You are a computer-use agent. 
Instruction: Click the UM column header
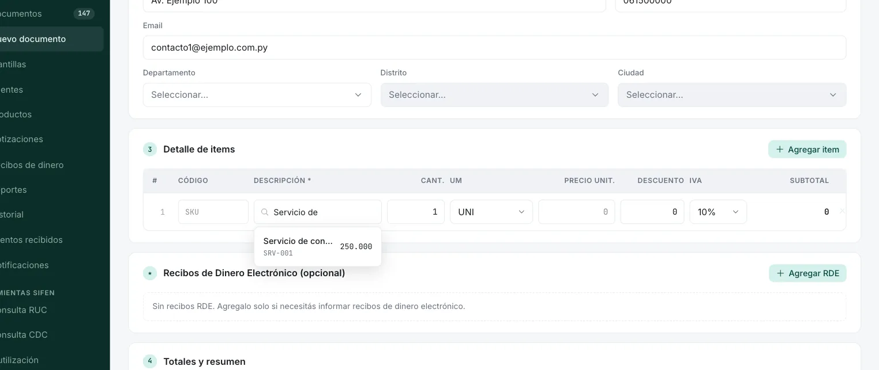tap(456, 181)
